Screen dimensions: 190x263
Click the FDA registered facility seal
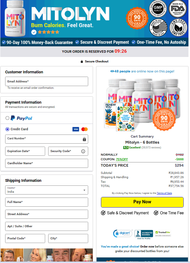pyautogui.click(x=178, y=9)
